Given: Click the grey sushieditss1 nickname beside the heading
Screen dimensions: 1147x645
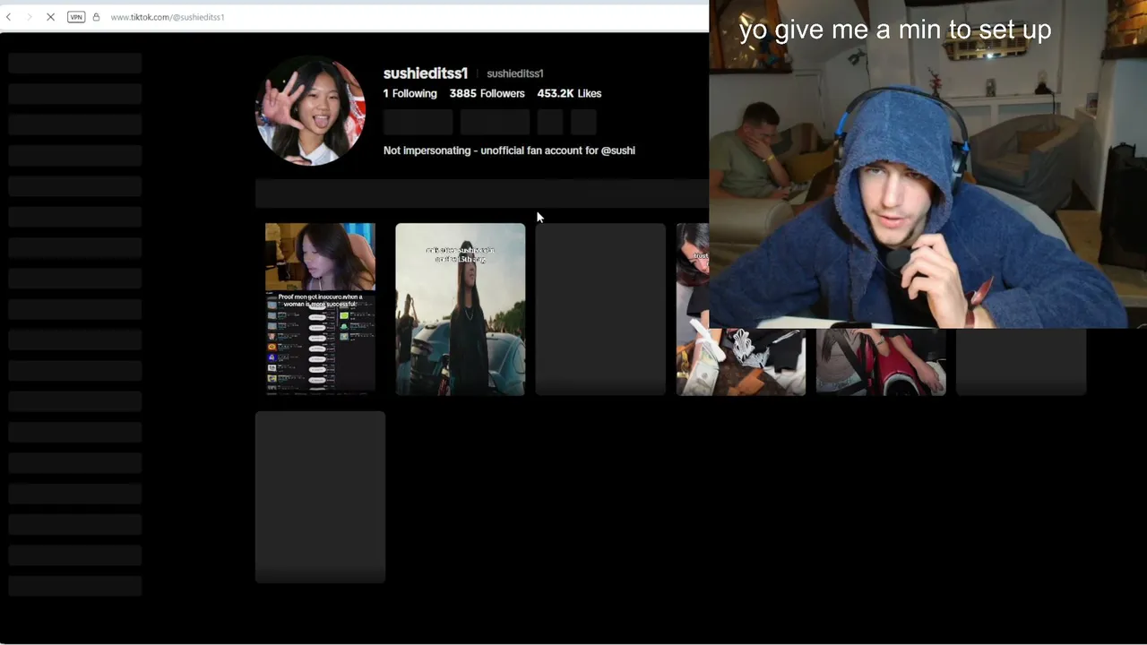Looking at the screenshot, I should point(515,73).
